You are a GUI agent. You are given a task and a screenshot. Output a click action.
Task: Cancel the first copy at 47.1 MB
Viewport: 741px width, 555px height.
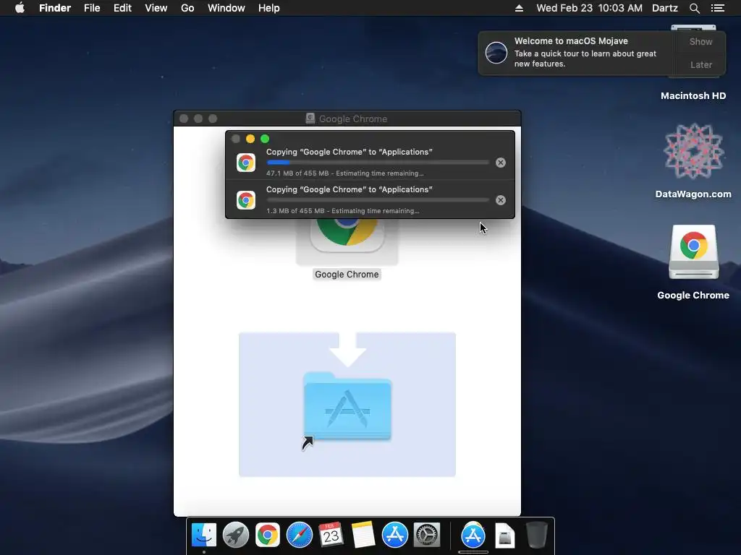point(501,163)
